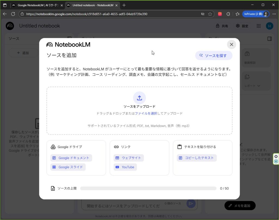Open the ファイルを選択 file chooser link
The height and width of the screenshot is (220, 279).
pyautogui.click(x=146, y=113)
